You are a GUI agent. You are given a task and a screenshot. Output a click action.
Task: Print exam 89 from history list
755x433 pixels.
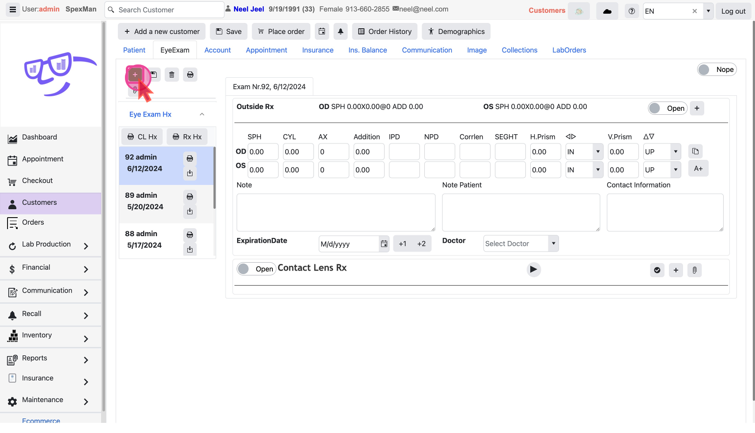[190, 197]
